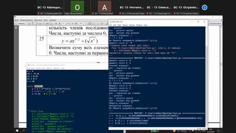This screenshot has height=133, width=236.
Task: Open Help menu in IDLE Shell window
Action: point(145,25)
